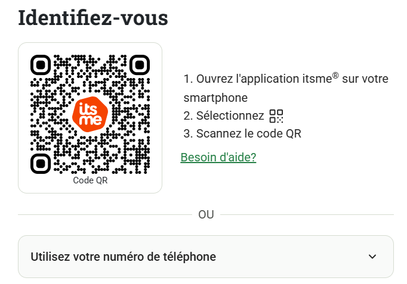This screenshot has width=407, height=284.
Task: Select step 1 "Ouvrez l'application itsme" text
Action: 258,79
